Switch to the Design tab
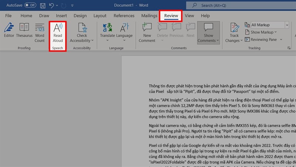 (x=80, y=16)
